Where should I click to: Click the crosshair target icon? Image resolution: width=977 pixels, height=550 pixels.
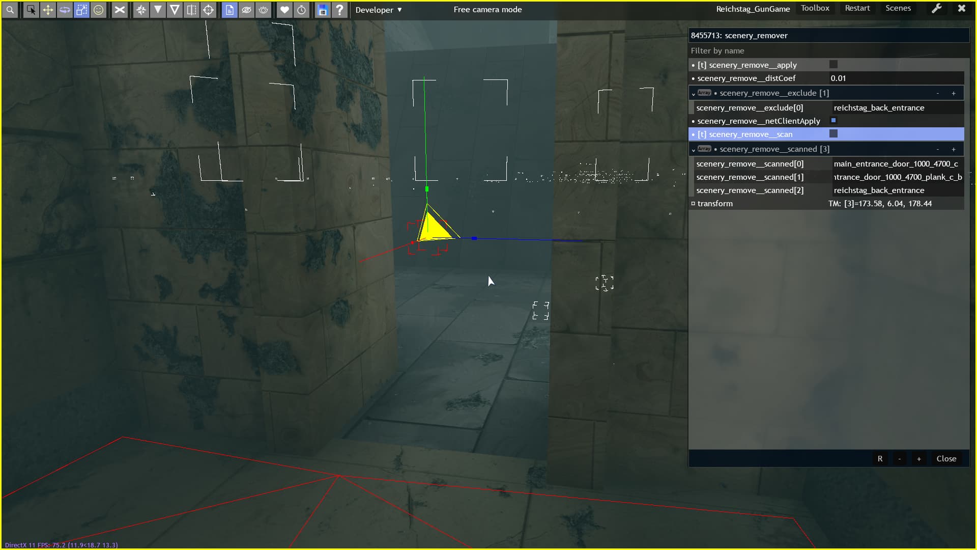[208, 10]
